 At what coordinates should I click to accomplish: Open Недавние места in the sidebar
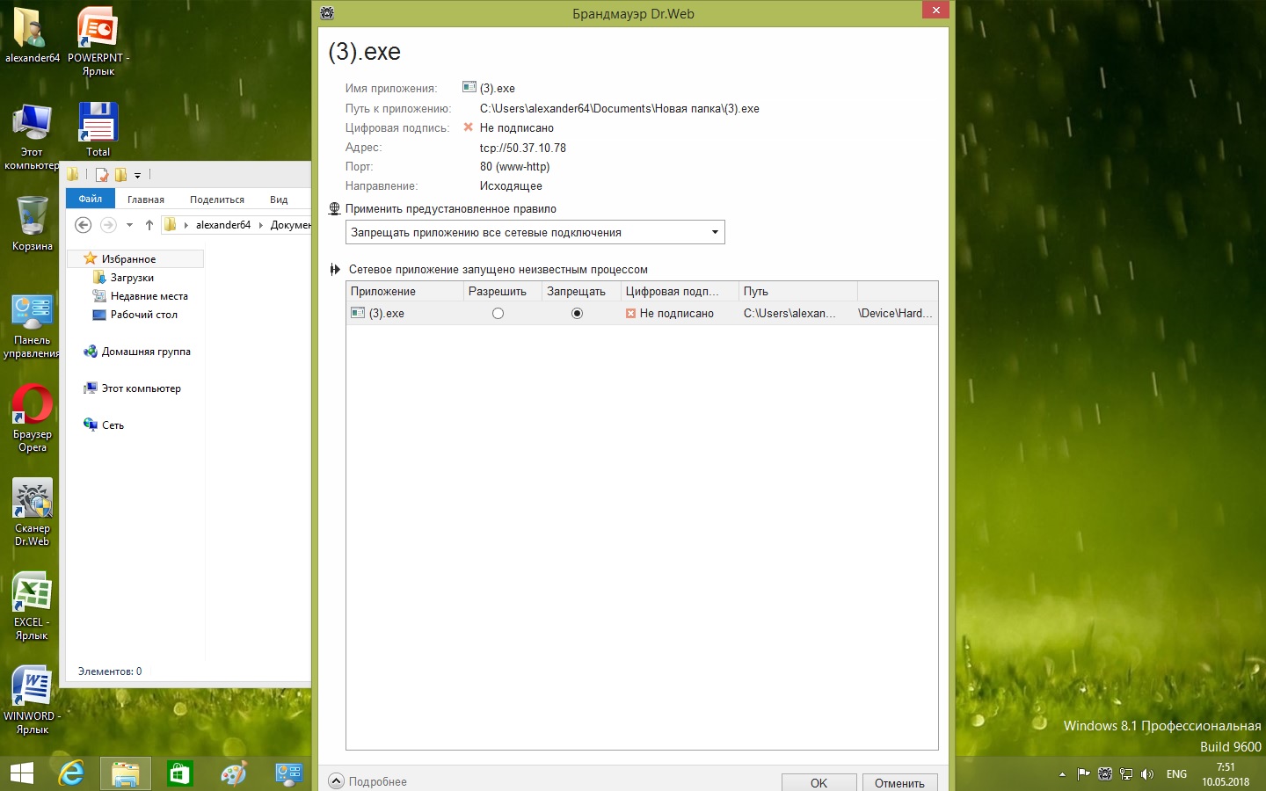click(149, 296)
